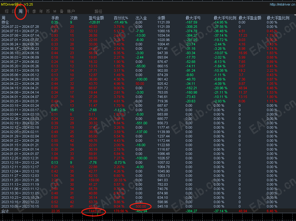
Task: Click the 盈亏金额 column header
Action: (96, 18)
